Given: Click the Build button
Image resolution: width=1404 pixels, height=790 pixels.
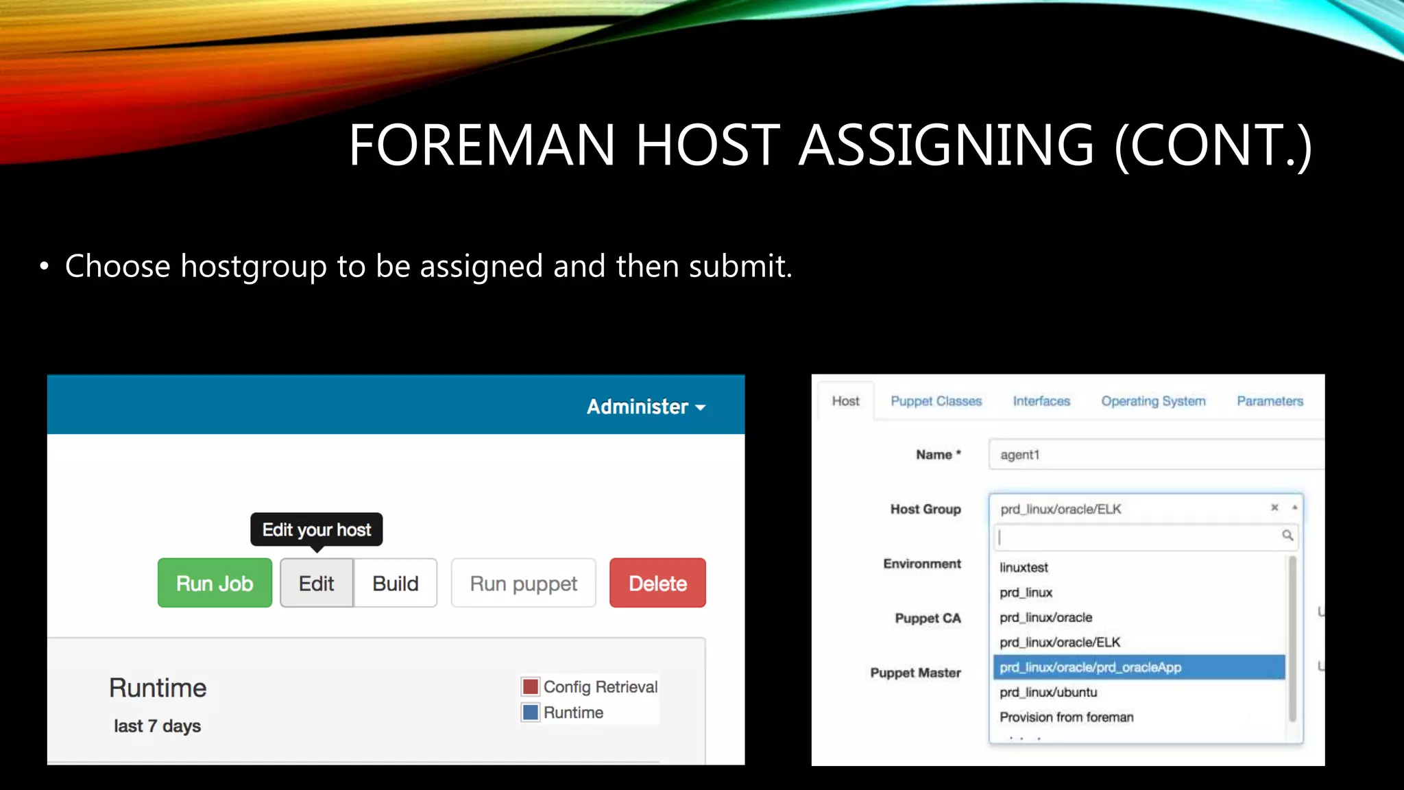Looking at the screenshot, I should coord(396,583).
